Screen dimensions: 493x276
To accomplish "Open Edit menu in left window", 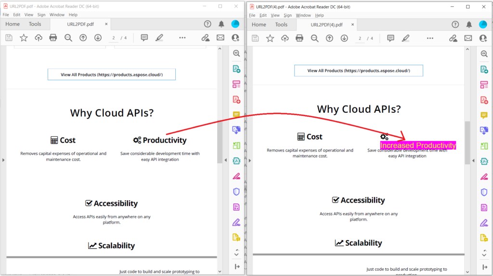I will tap(17, 15).
